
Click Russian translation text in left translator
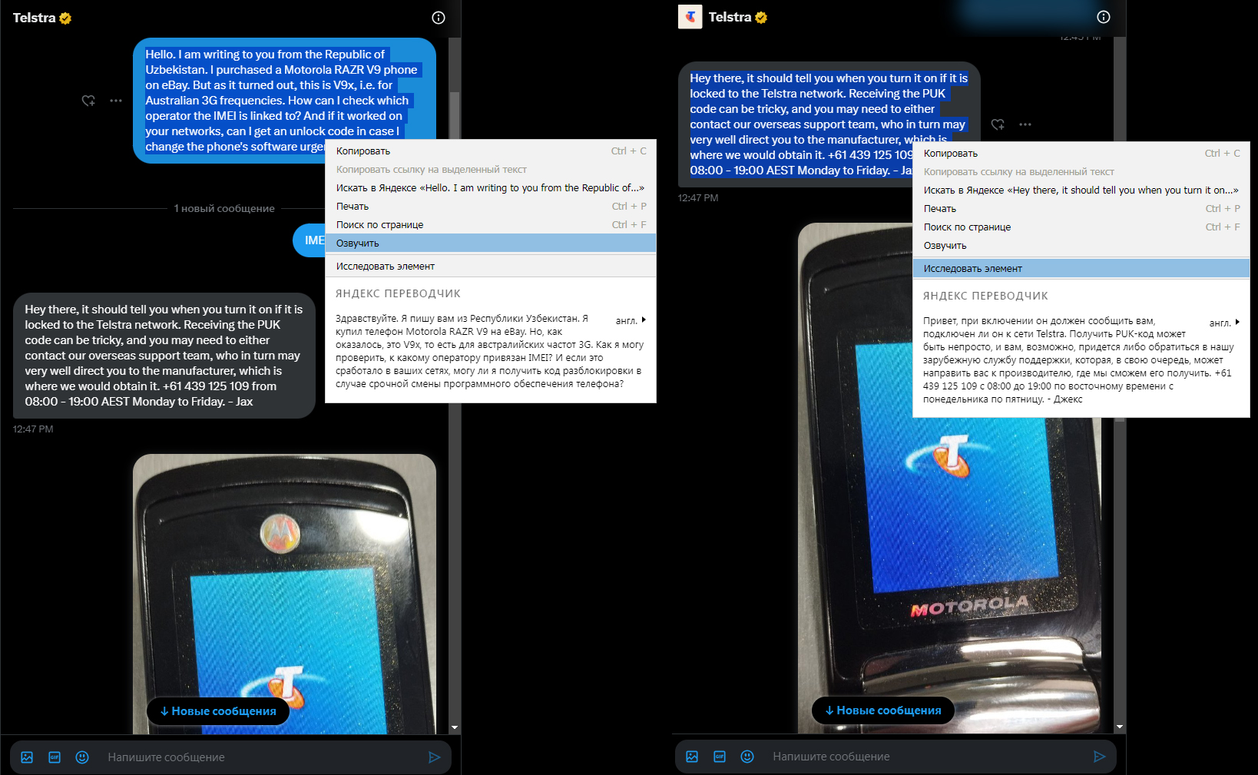(x=489, y=351)
